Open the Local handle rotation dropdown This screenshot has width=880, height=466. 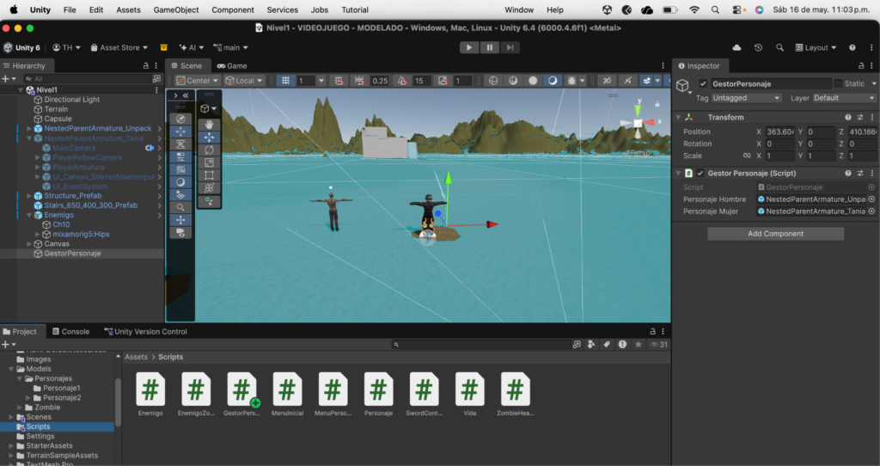[244, 81]
